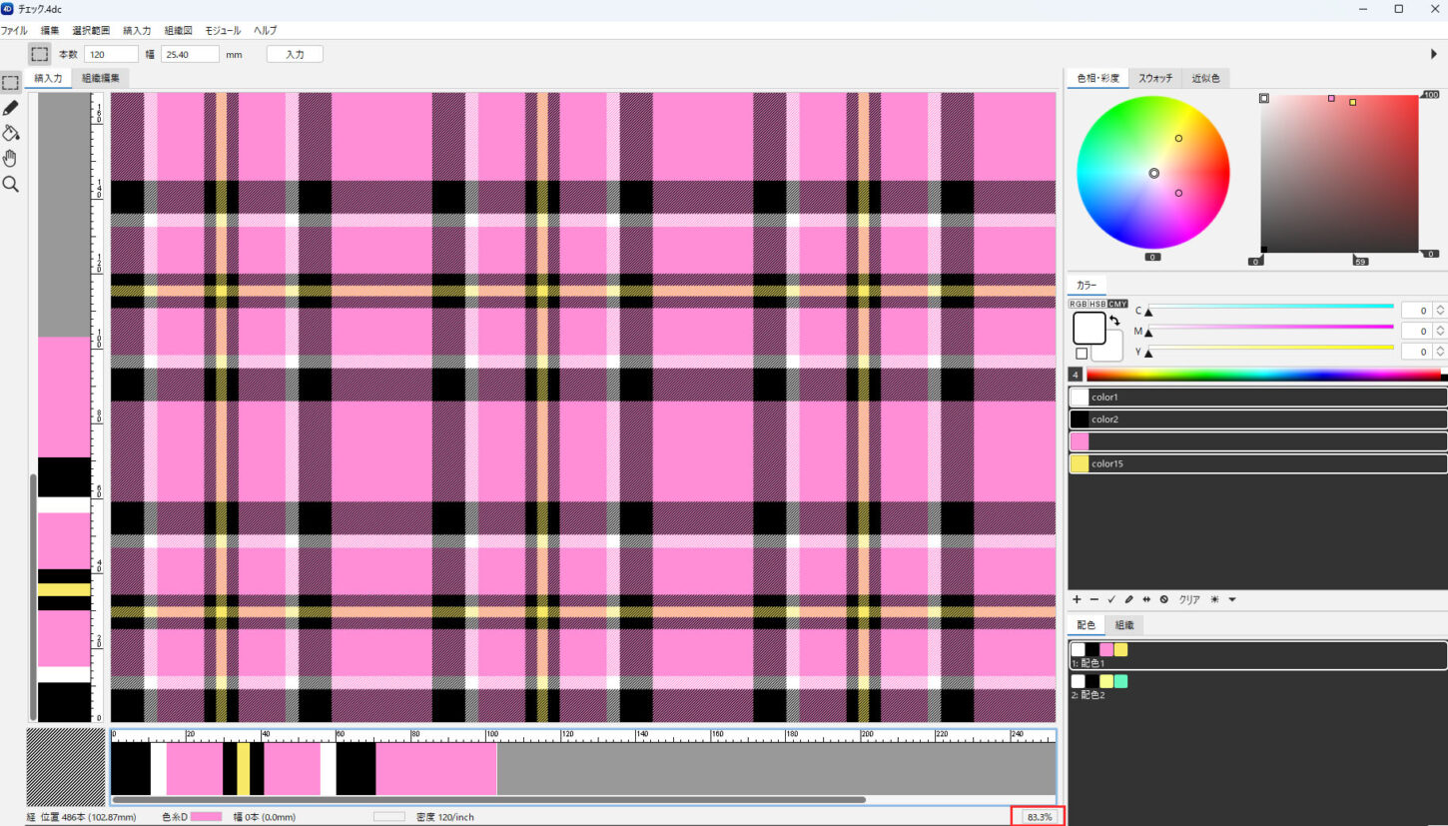
Task: Open the 組織図 menu
Action: tap(178, 31)
